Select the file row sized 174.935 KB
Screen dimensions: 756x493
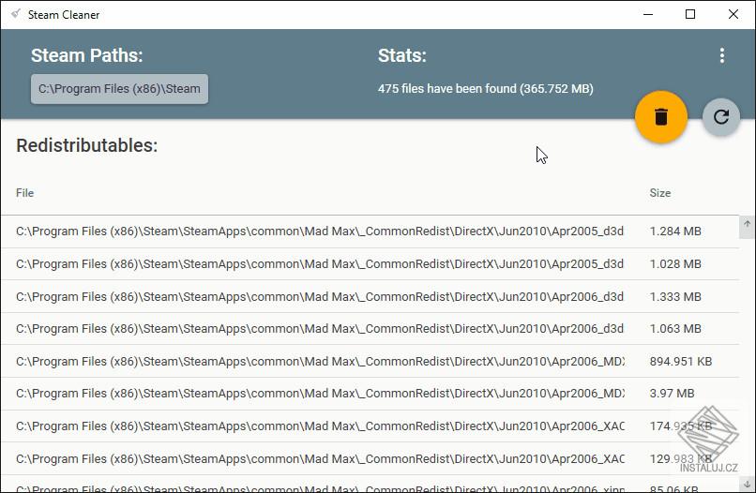coord(370,426)
